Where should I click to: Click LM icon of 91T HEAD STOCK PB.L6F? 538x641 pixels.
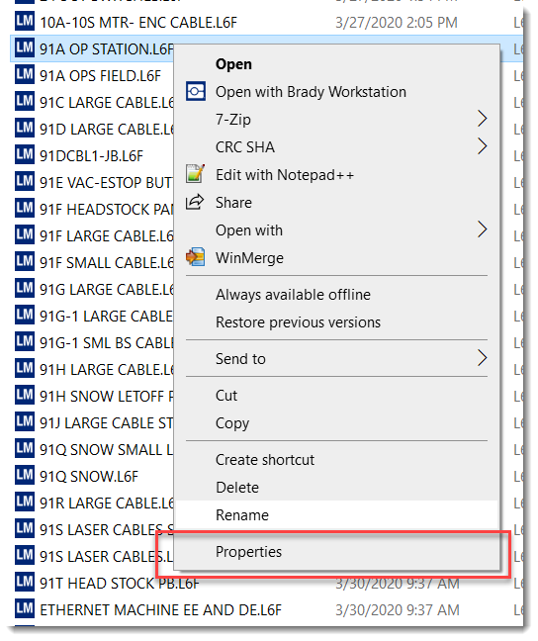[24, 582]
